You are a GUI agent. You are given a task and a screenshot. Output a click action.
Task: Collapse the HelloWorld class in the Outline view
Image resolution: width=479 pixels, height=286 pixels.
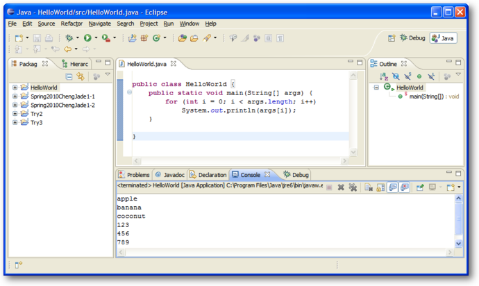click(376, 87)
